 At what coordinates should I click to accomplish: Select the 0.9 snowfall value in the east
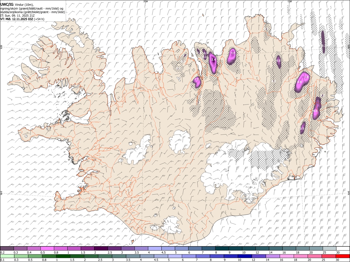pos(299,82)
